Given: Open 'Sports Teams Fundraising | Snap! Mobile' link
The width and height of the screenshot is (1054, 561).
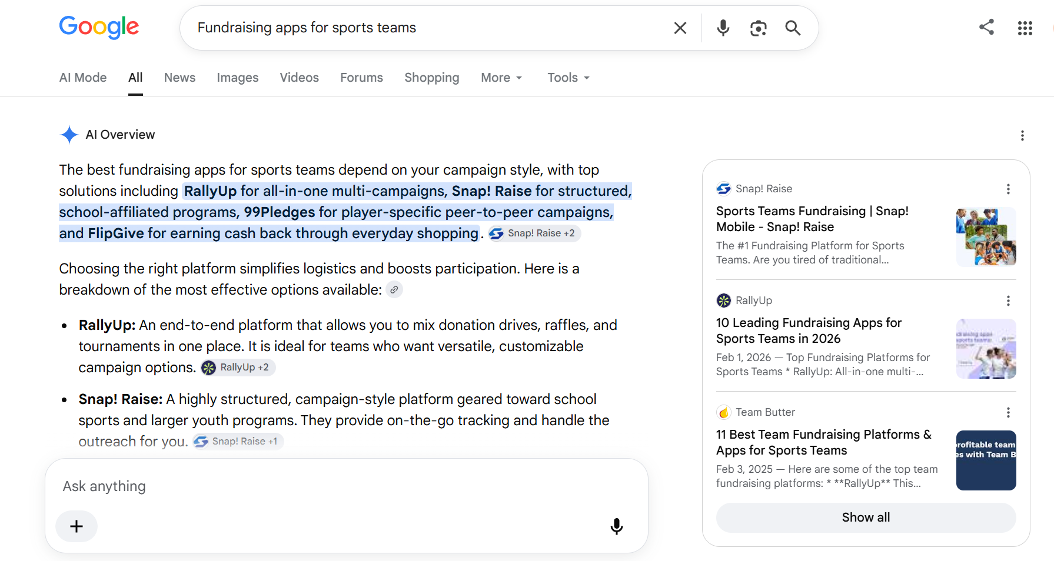Looking at the screenshot, I should (x=812, y=219).
